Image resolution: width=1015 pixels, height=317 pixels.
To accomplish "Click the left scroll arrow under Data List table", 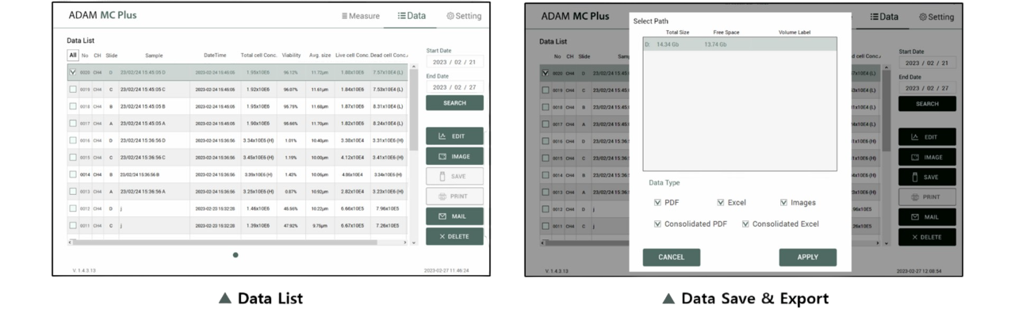I will (x=71, y=242).
